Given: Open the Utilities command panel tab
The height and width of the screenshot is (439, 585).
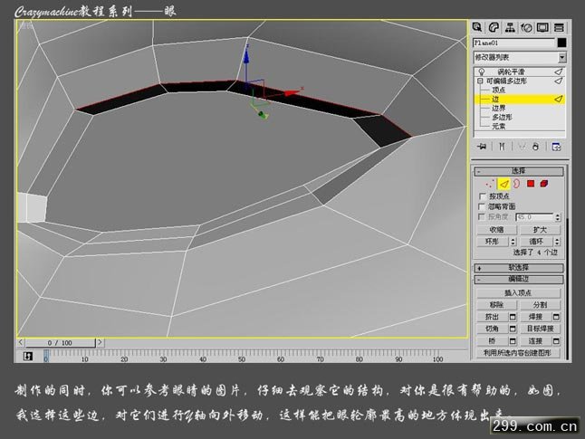Looking at the screenshot, I should 559,27.
